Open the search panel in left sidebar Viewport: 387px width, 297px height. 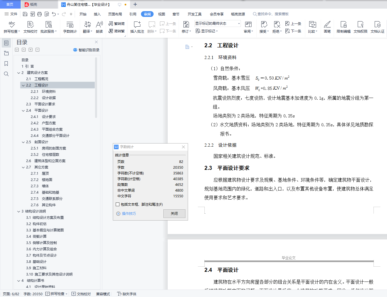point(6,74)
